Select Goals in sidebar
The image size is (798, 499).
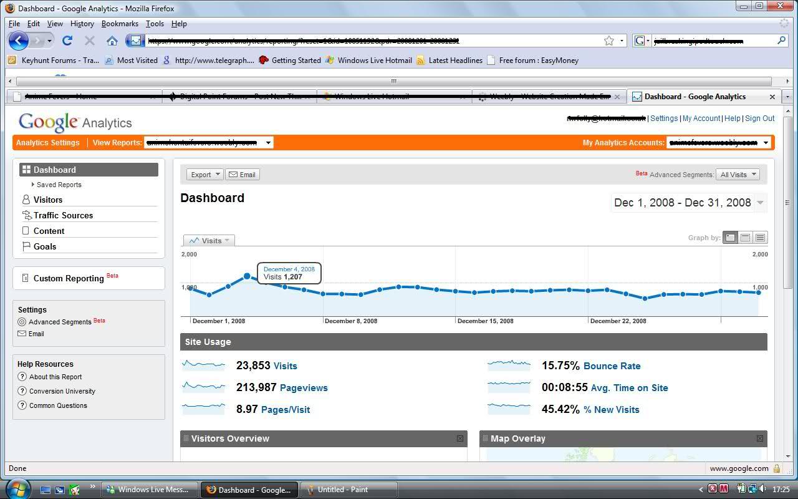45,247
